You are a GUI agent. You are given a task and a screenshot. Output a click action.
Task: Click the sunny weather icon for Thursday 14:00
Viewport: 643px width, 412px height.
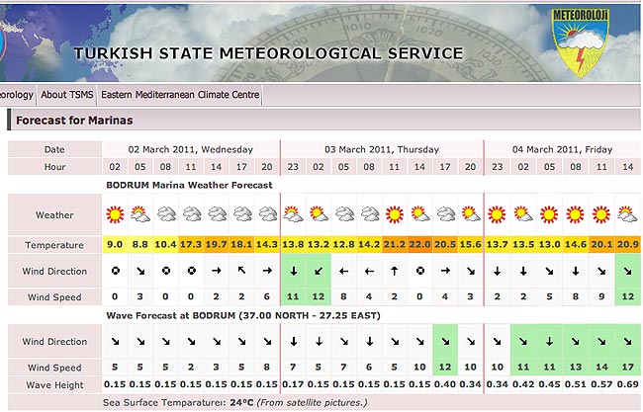click(x=419, y=214)
